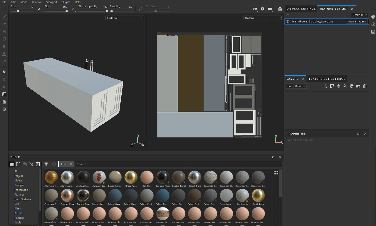Click the Flow slider handle

[67, 11]
